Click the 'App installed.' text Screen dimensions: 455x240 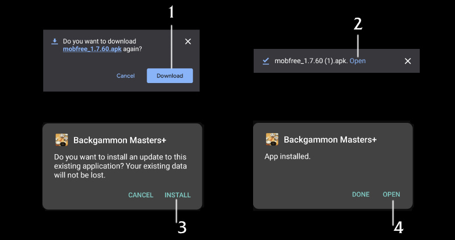click(287, 156)
